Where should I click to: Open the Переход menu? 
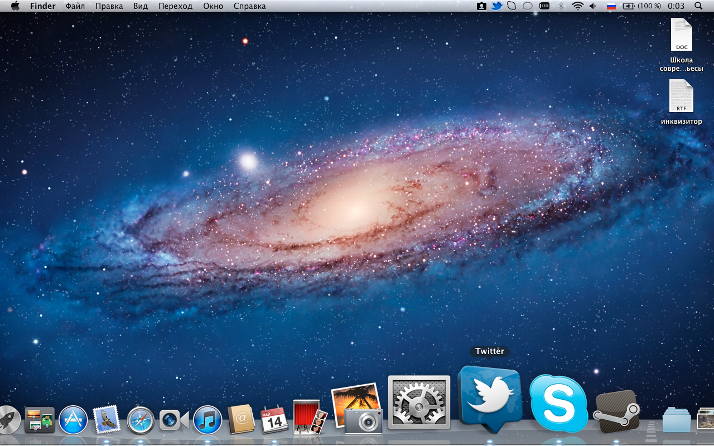coord(175,6)
